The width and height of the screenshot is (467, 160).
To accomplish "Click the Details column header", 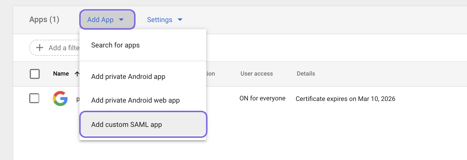I will [306, 74].
